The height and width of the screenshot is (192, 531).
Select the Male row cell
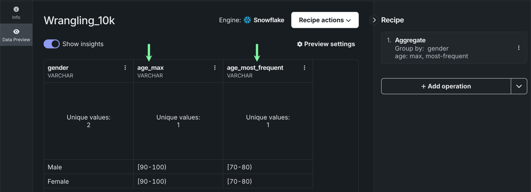tap(88, 167)
